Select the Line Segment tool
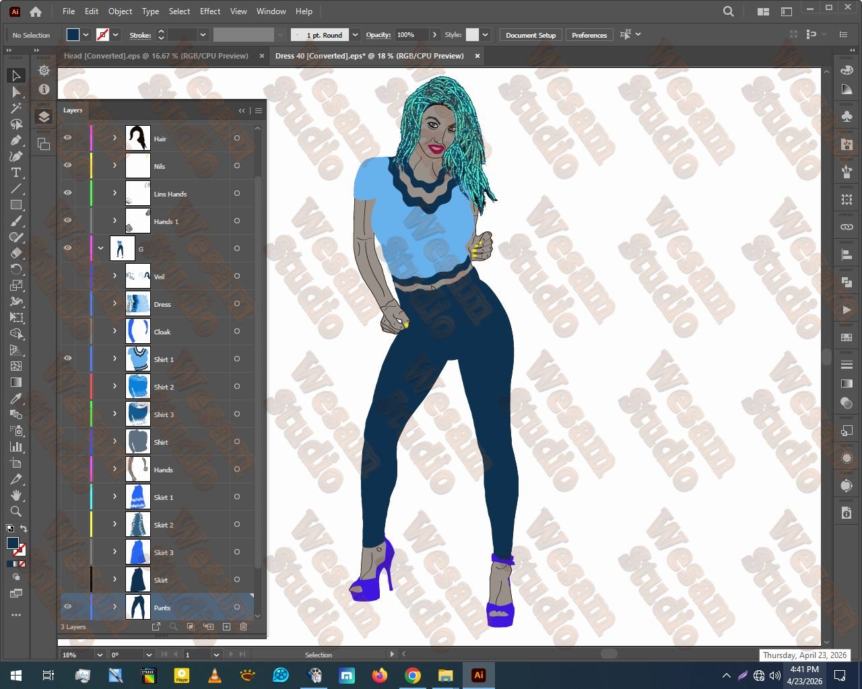This screenshot has width=862, height=689. click(16, 188)
